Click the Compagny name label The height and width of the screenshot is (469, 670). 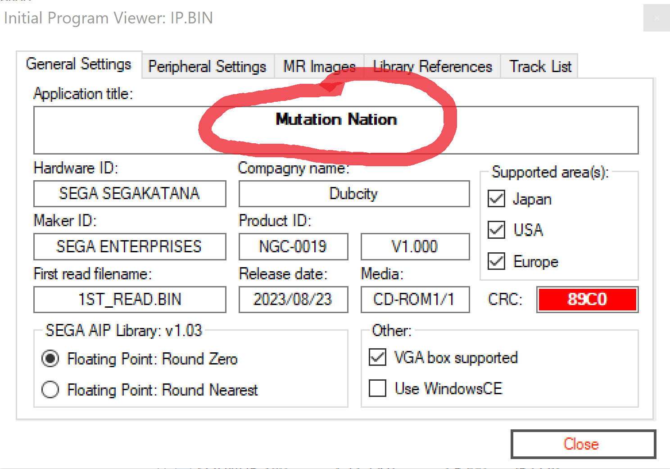pyautogui.click(x=294, y=168)
